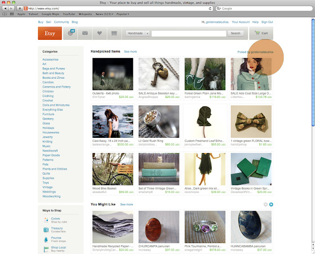Select the Jewelry category

coord(47,137)
